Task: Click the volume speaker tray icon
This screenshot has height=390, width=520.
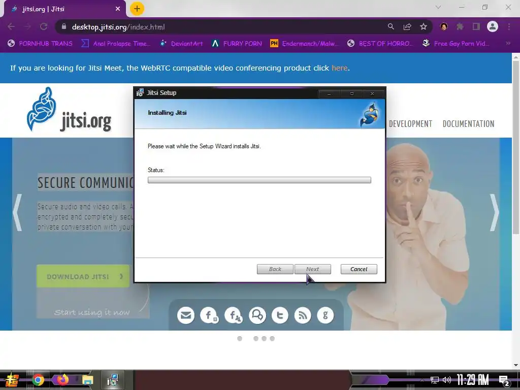Action: pyautogui.click(x=447, y=380)
